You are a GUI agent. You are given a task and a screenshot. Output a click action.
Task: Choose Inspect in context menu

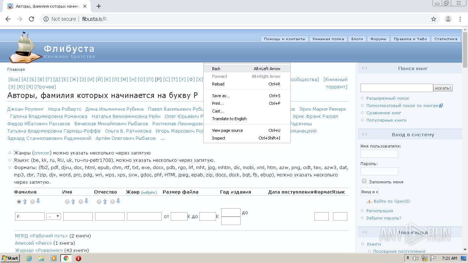247,138
